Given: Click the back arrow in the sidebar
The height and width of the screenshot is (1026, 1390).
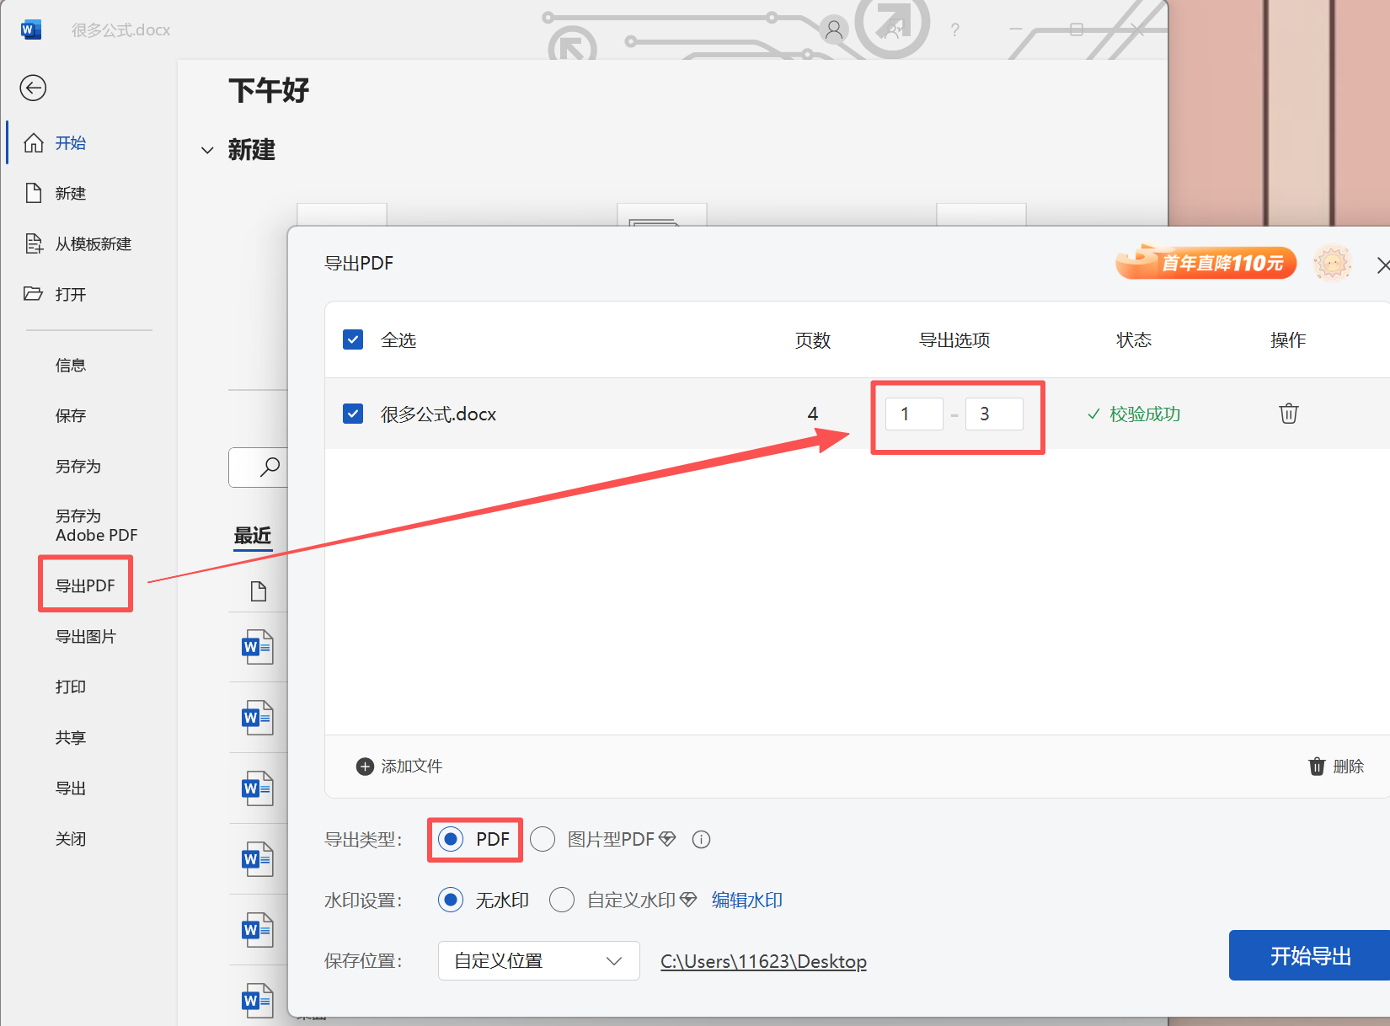Looking at the screenshot, I should 33,88.
